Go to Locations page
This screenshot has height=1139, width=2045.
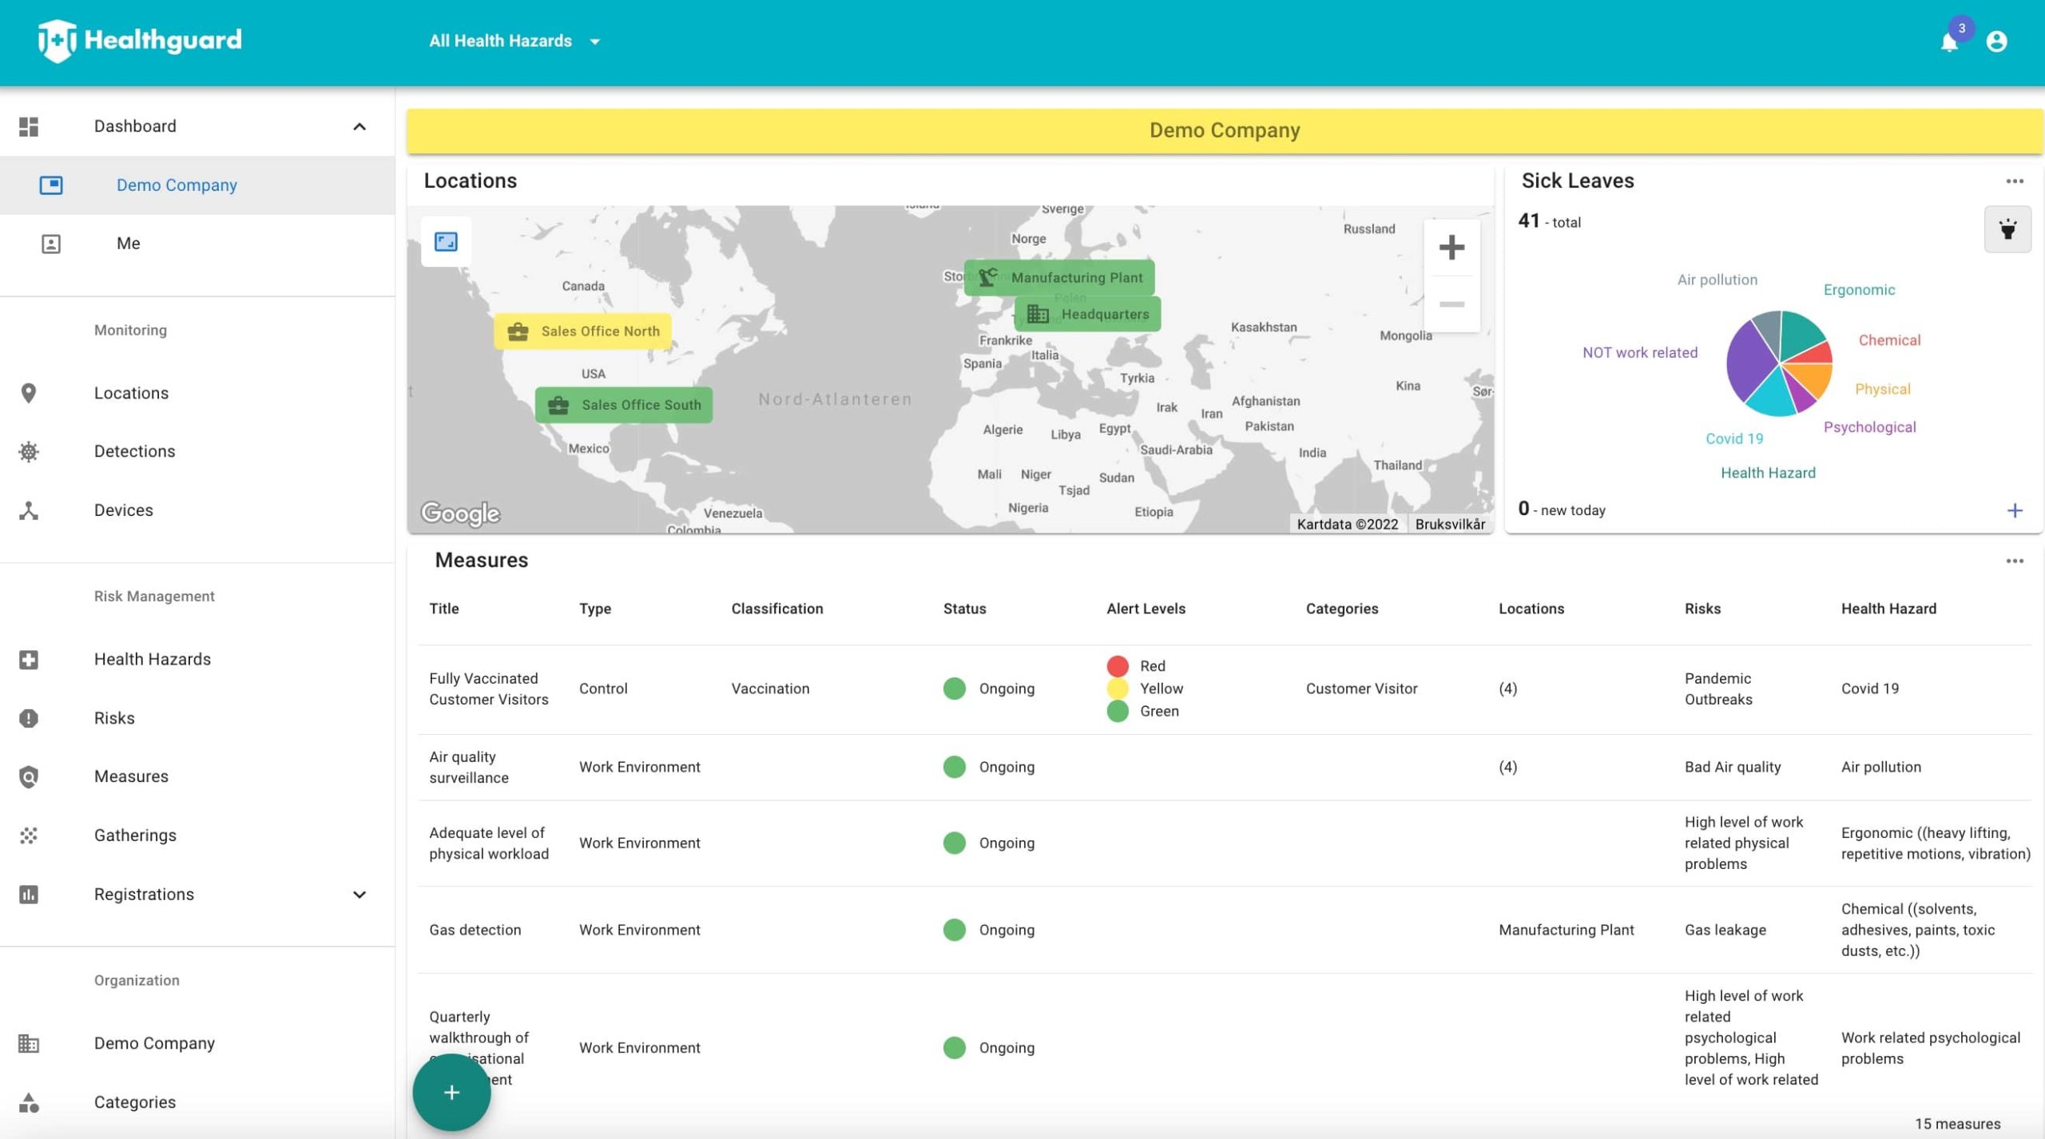click(197, 393)
